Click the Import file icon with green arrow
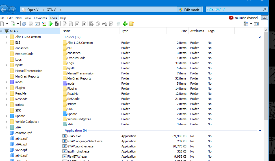275x161 pixels. [x=13, y=24]
